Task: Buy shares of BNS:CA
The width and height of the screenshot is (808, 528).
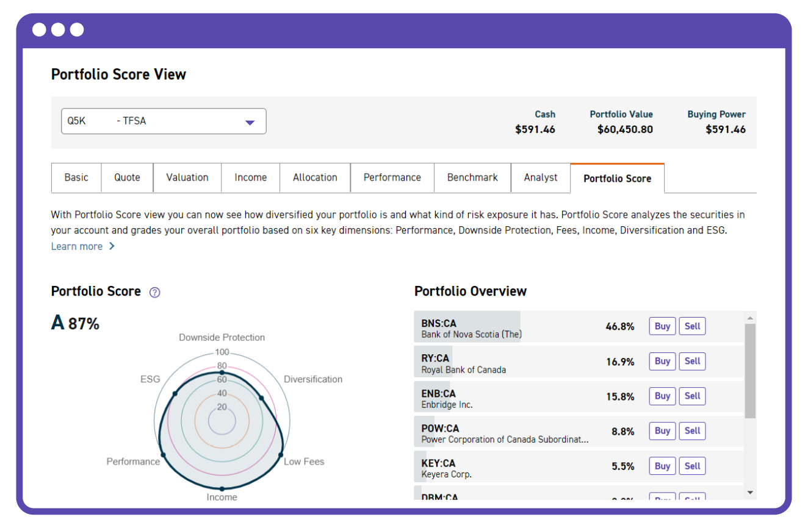Action: tap(662, 326)
